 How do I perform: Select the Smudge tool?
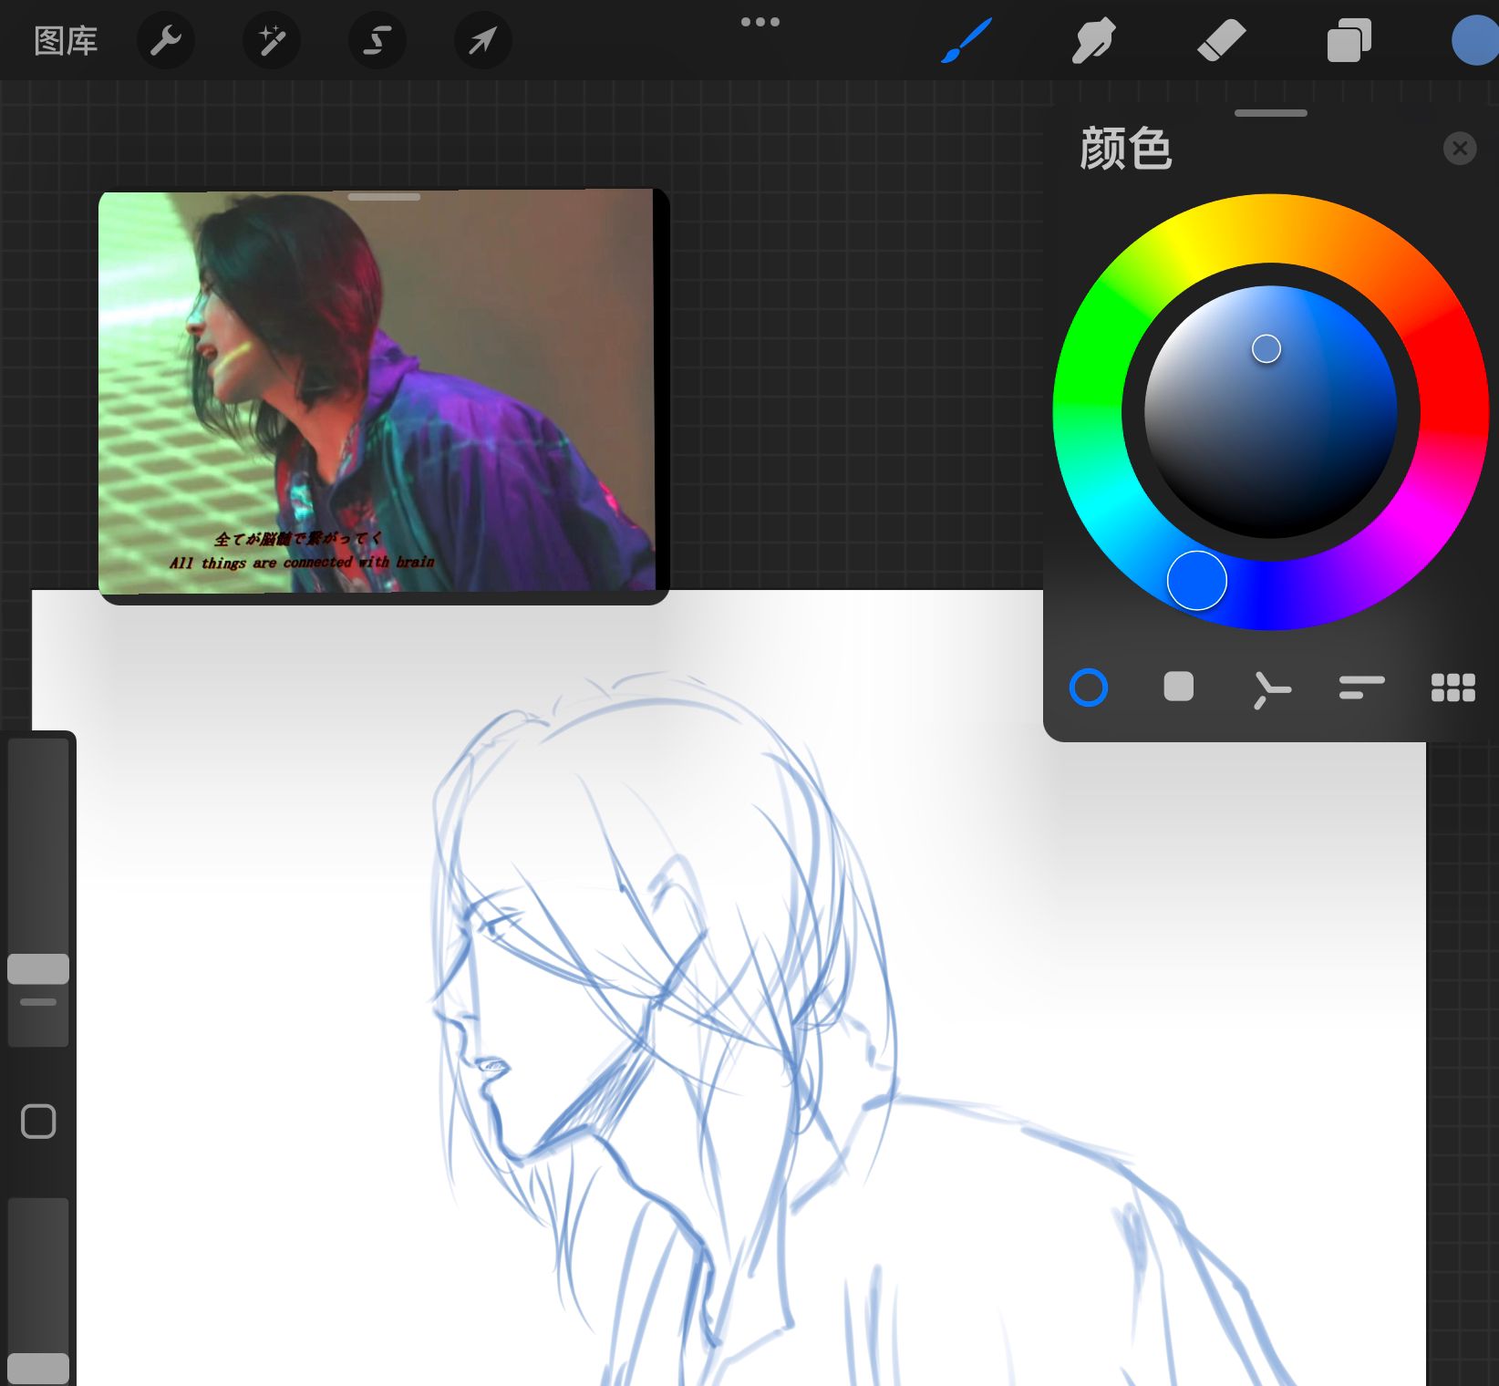click(x=1093, y=41)
